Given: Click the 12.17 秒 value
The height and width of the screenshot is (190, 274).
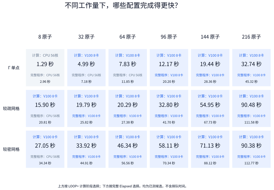Looking at the screenshot, I should point(169,64).
